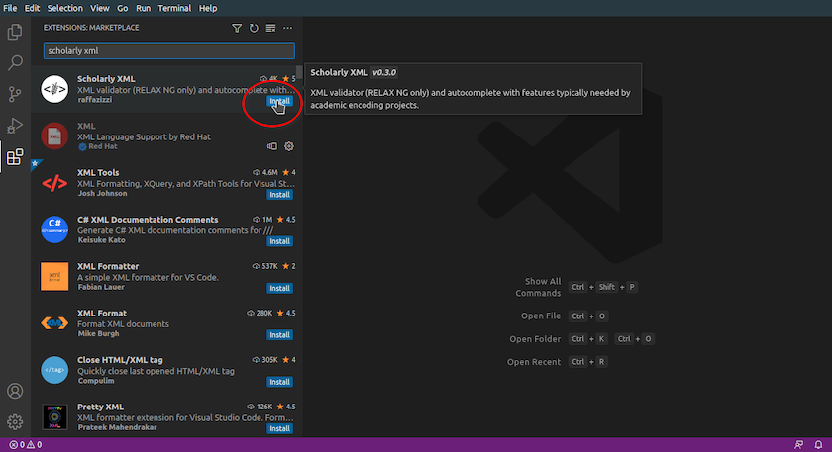Click the errors and warnings status indicator
Image resolution: width=832 pixels, height=452 pixels.
coord(25,445)
